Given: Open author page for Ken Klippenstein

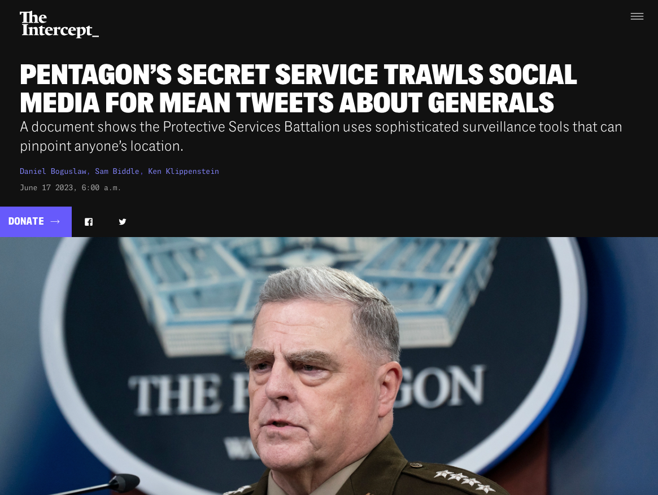Looking at the screenshot, I should coord(184,171).
